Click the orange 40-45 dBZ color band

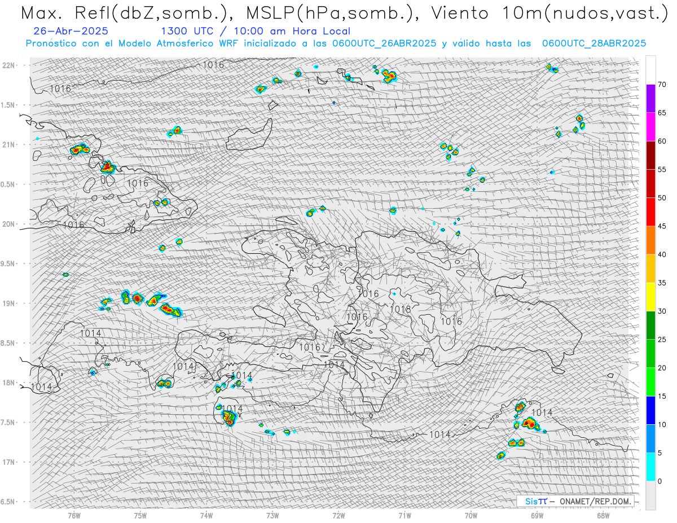point(650,240)
